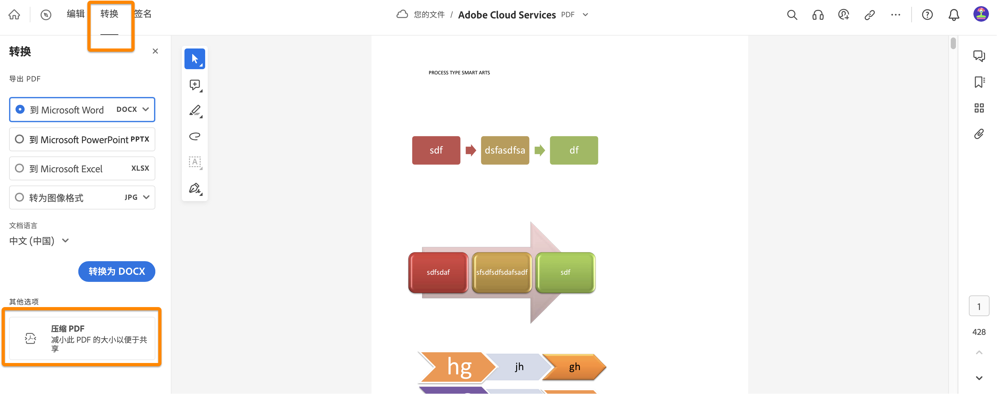Open the share link icon
998x395 pixels.
[x=870, y=14]
